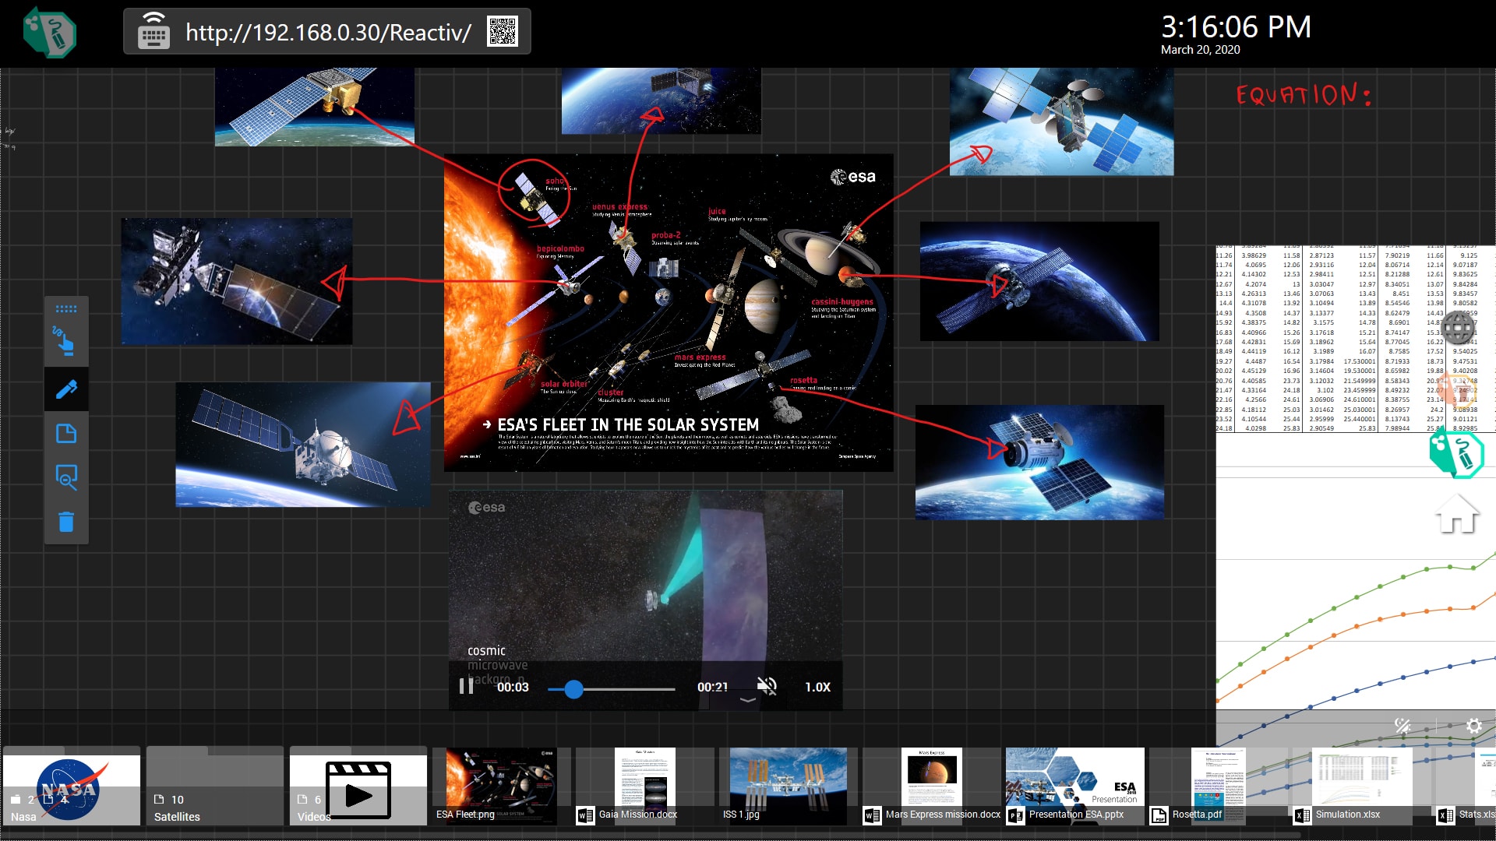Click the teal Reactiv pen hexagon icon
The width and height of the screenshot is (1496, 841).
[1455, 453]
